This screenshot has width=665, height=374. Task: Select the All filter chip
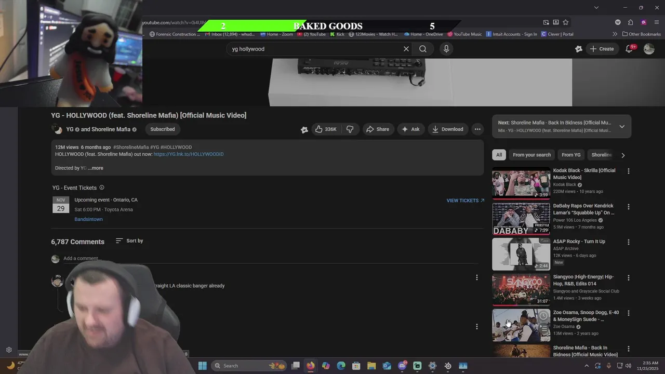[499, 155]
